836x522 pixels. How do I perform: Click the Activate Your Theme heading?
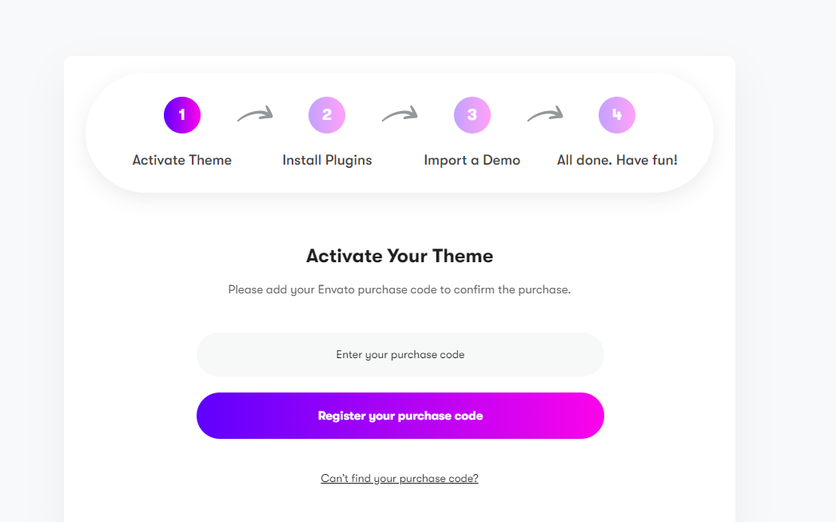400,257
